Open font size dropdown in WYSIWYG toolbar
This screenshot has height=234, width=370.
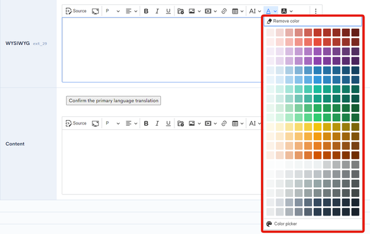click(x=255, y=11)
